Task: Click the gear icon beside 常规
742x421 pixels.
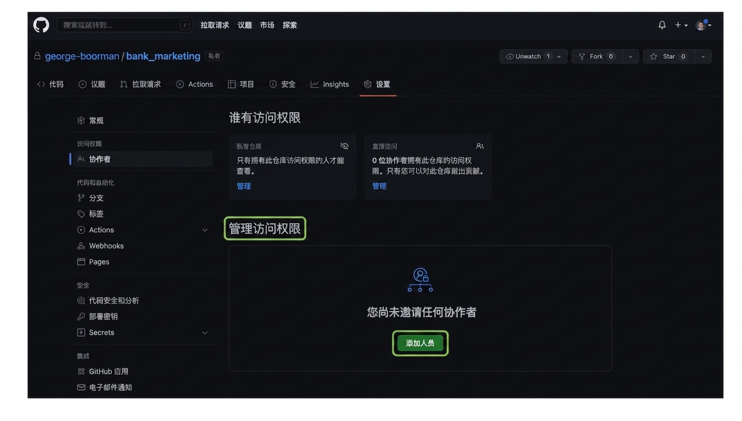Action: click(81, 121)
